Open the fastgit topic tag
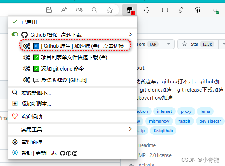 (x=184, y=121)
